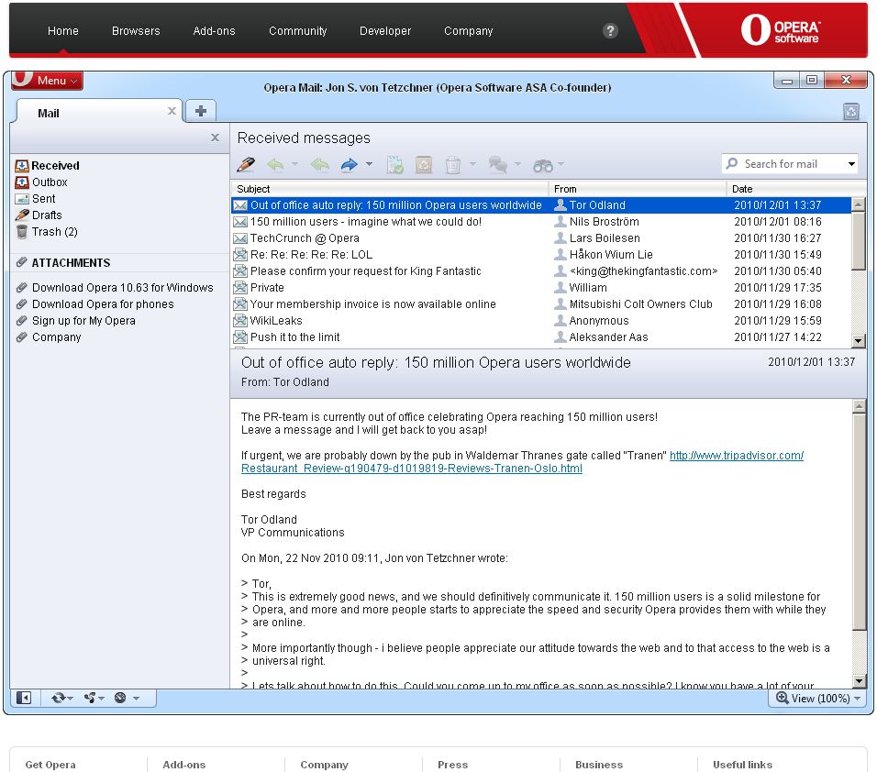Click the binoculars View icon
The image size is (877, 772).
point(542,165)
